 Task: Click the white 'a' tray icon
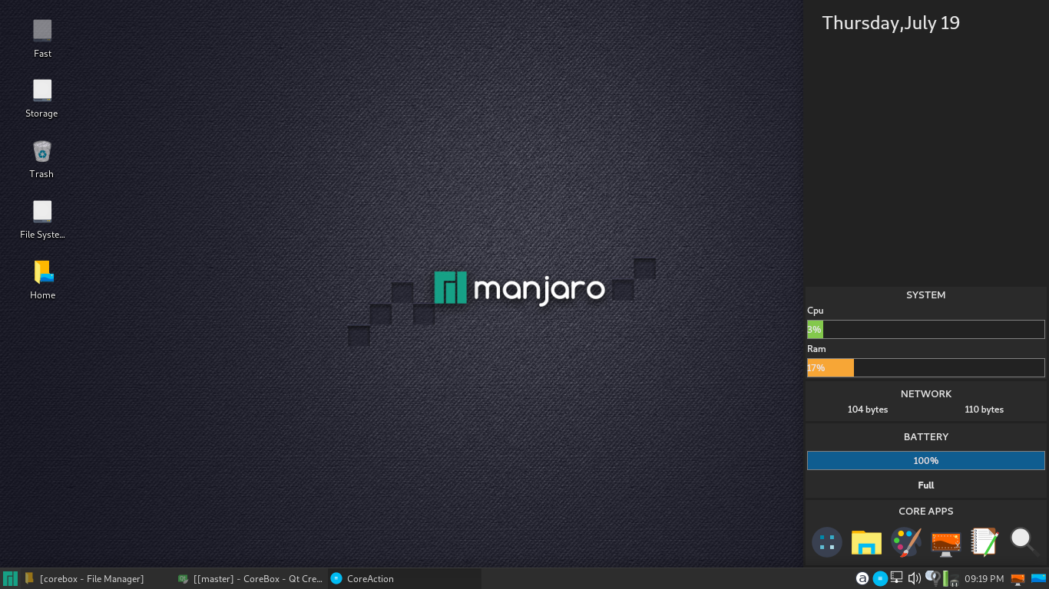pyautogui.click(x=862, y=578)
